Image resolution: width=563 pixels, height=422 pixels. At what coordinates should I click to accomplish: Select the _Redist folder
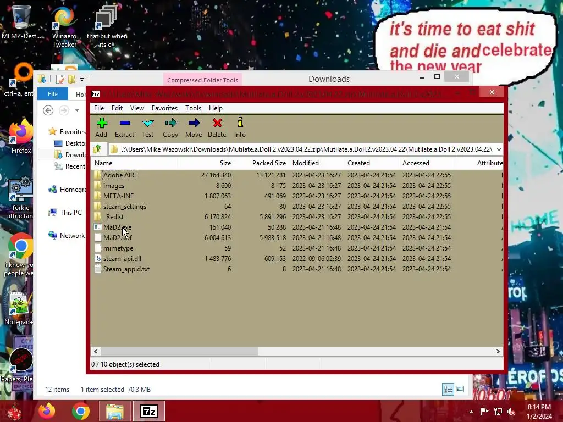click(x=113, y=216)
